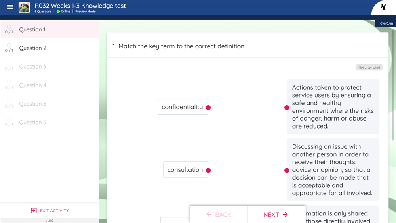Image resolution: width=396 pixels, height=223 pixels.
Task: Select Question 6 in the sidebar
Action: pos(49,123)
